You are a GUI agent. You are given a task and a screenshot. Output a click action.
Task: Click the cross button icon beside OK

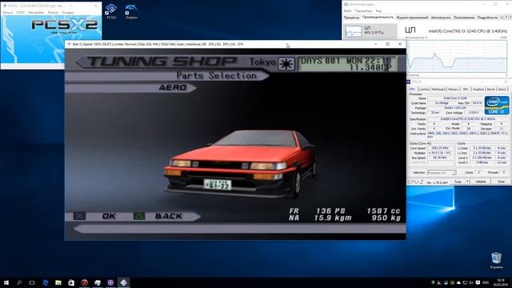[79, 216]
